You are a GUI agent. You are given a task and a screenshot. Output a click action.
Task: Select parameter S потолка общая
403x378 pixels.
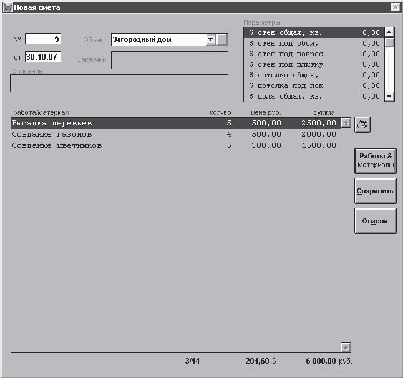[312, 75]
